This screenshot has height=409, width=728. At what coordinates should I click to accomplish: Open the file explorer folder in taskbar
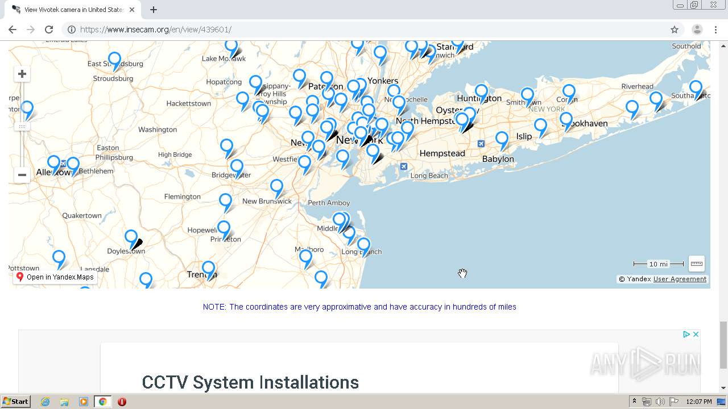tap(64, 402)
